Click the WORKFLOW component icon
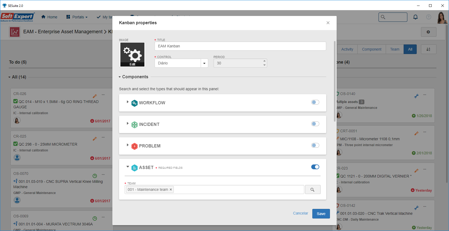 point(135,103)
